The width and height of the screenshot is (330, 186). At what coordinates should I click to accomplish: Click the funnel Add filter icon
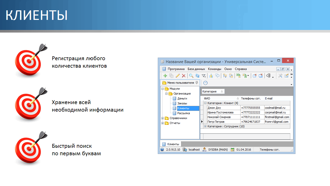pos(204,76)
